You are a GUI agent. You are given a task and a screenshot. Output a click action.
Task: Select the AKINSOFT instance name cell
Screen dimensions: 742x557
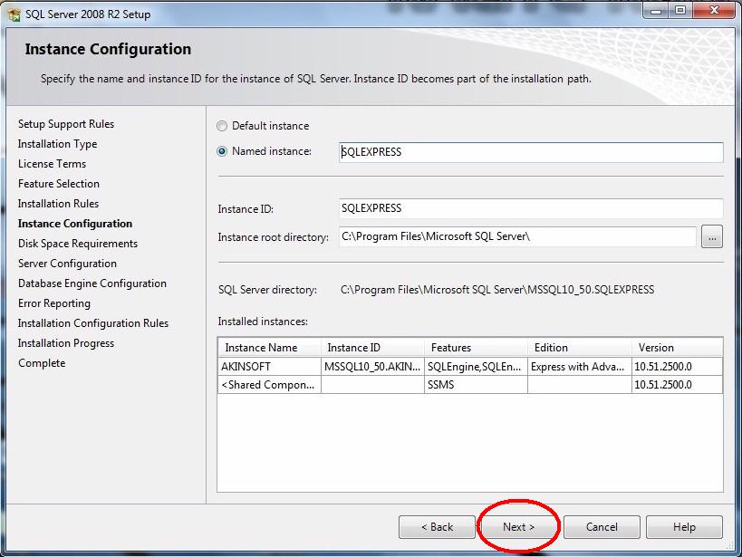click(x=269, y=367)
